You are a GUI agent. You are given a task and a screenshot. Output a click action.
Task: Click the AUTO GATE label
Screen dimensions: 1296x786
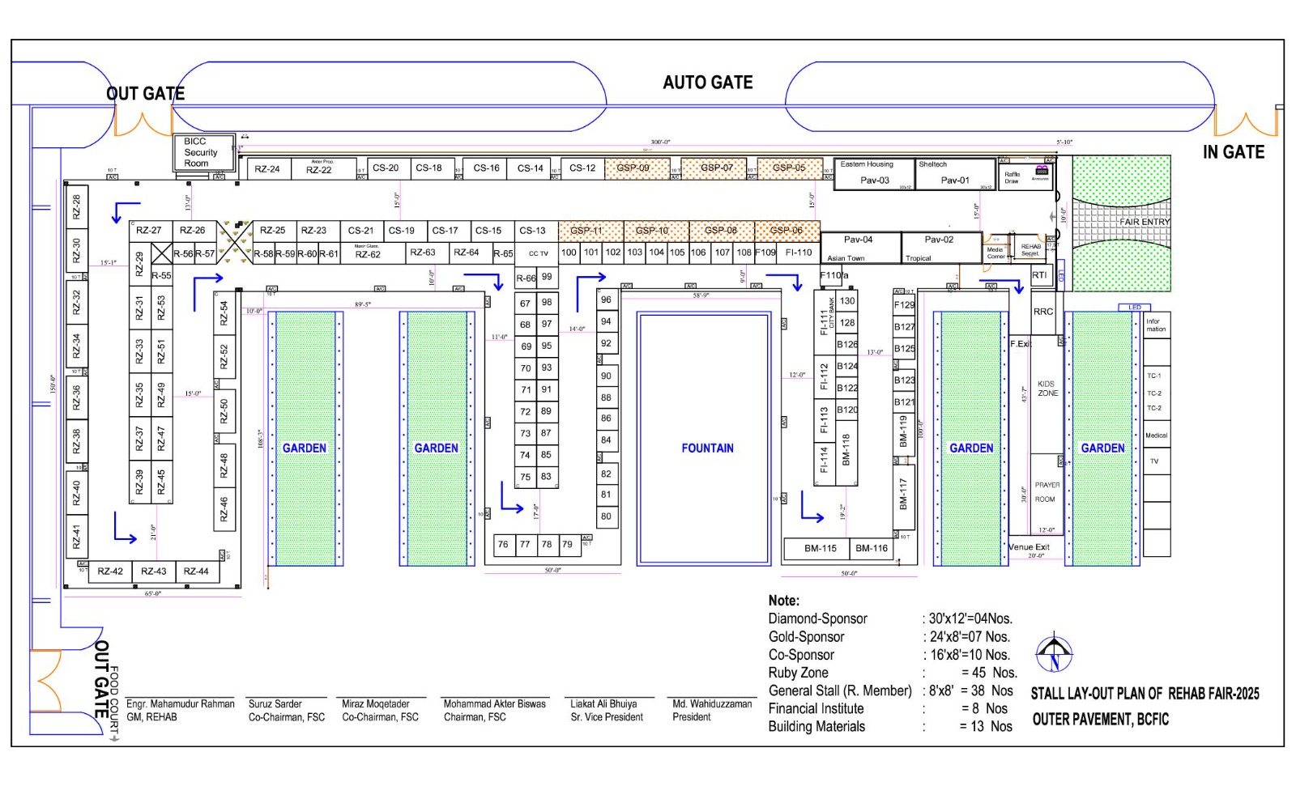coord(707,83)
